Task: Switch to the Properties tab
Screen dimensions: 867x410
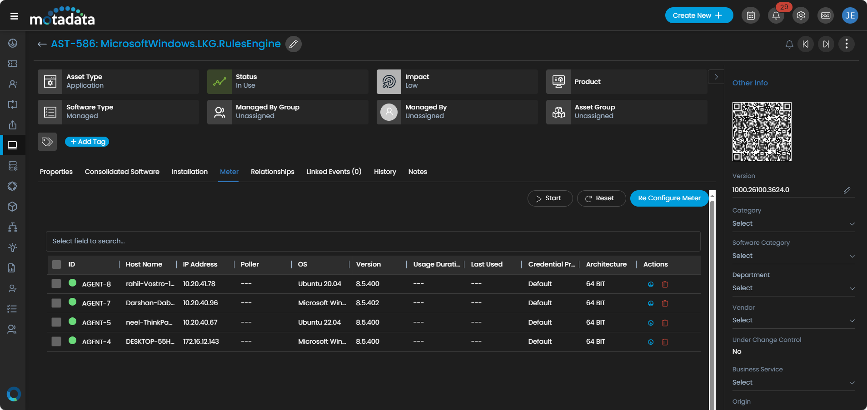Action: (x=56, y=172)
